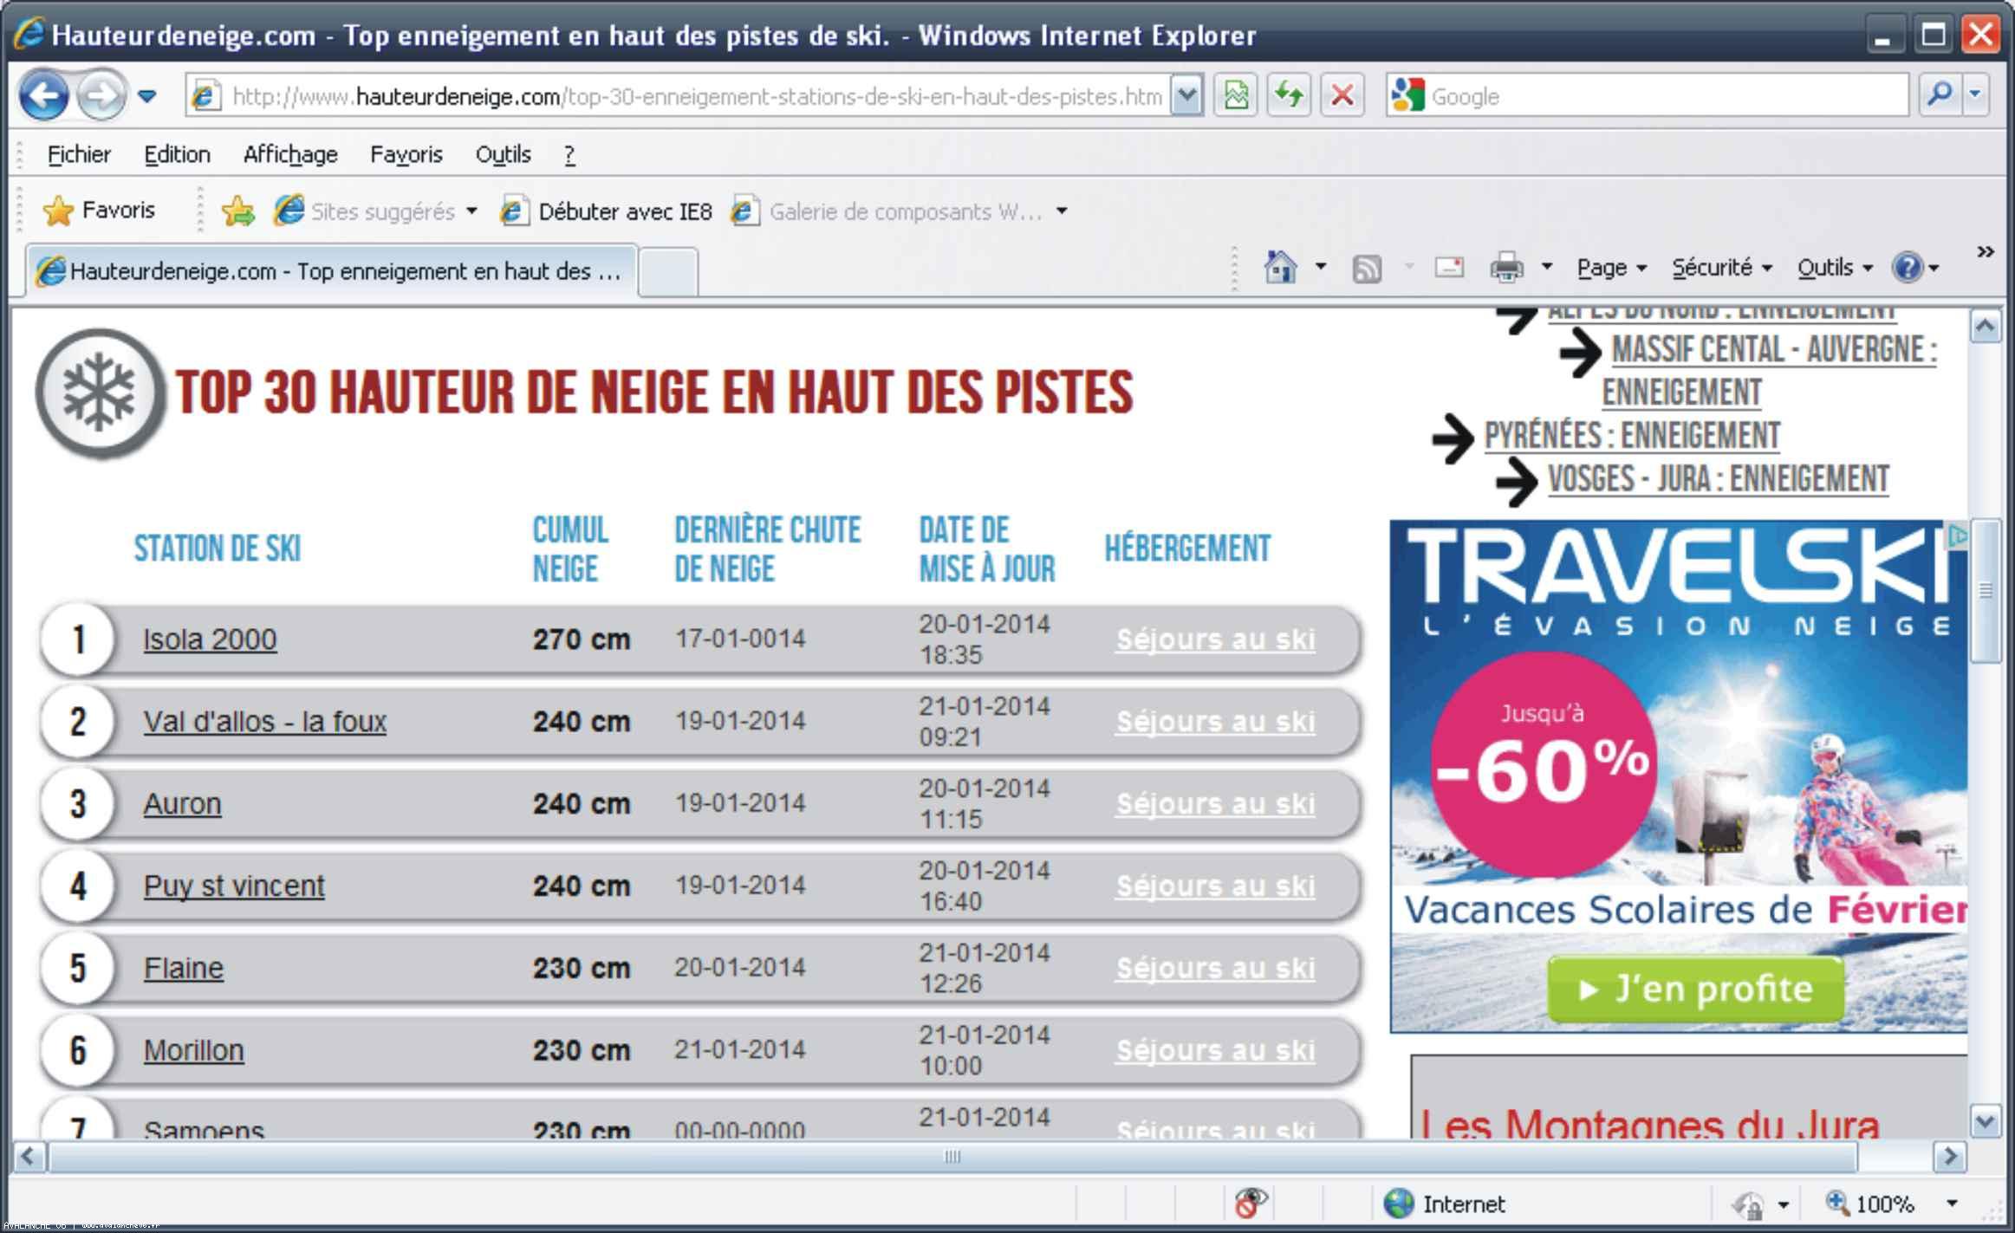Go to the Home page icon
The height and width of the screenshot is (1233, 2015).
(1280, 267)
